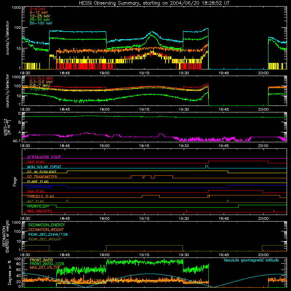The image size is (291, 291).
Task: Click the NON_SOLAR_EVENT flag label
Action: tap(44, 167)
